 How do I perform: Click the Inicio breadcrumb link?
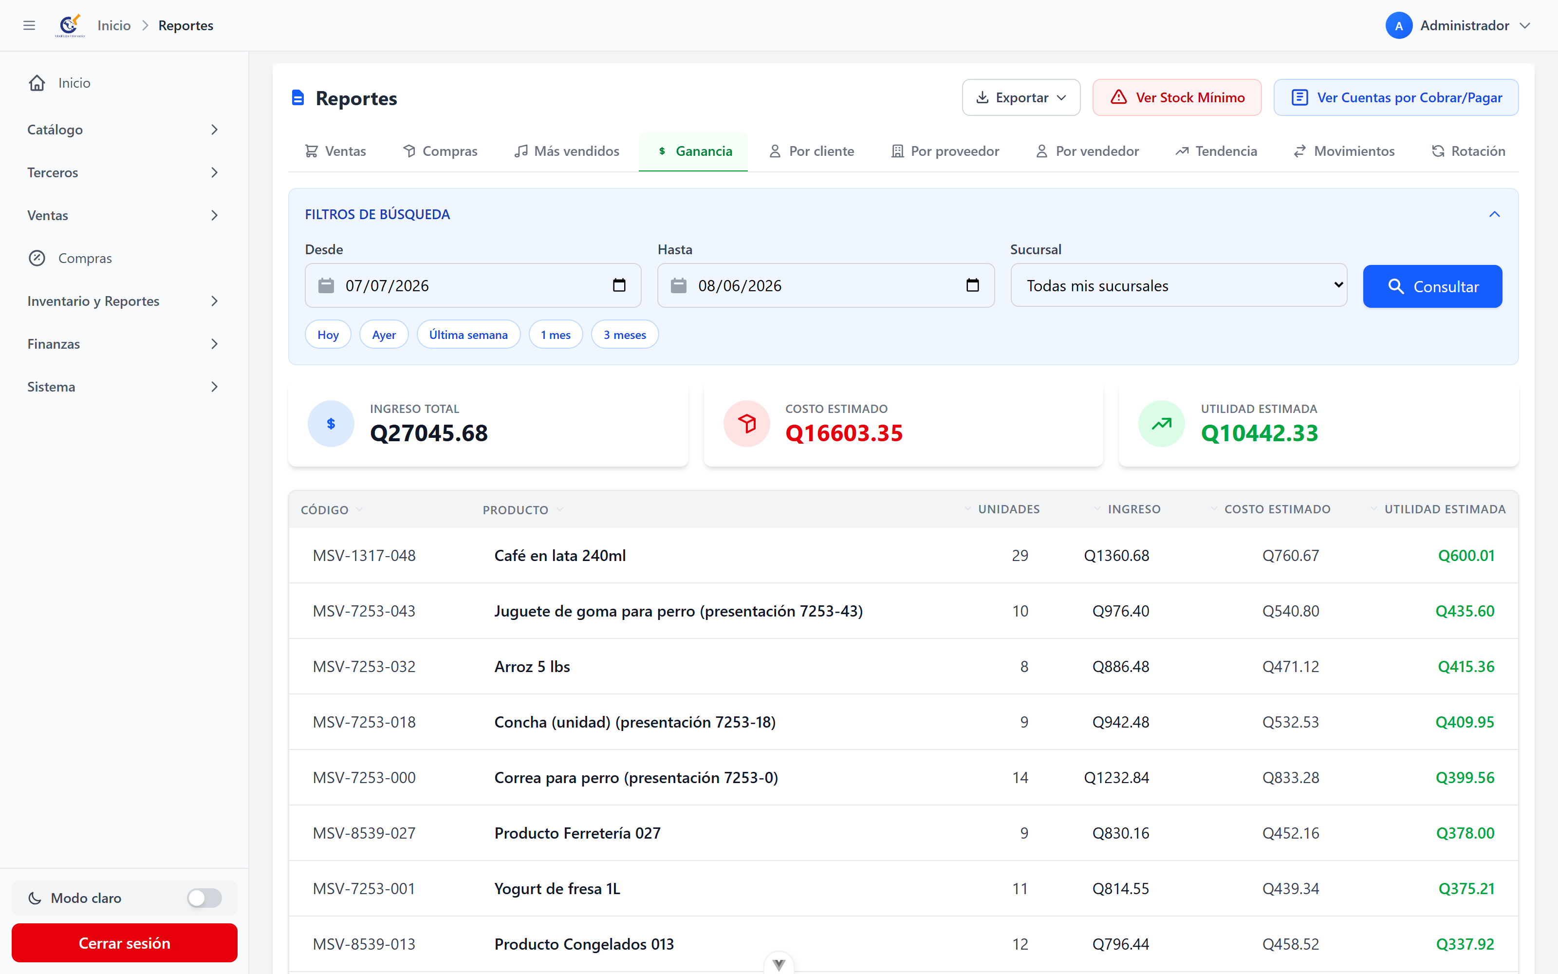(114, 26)
